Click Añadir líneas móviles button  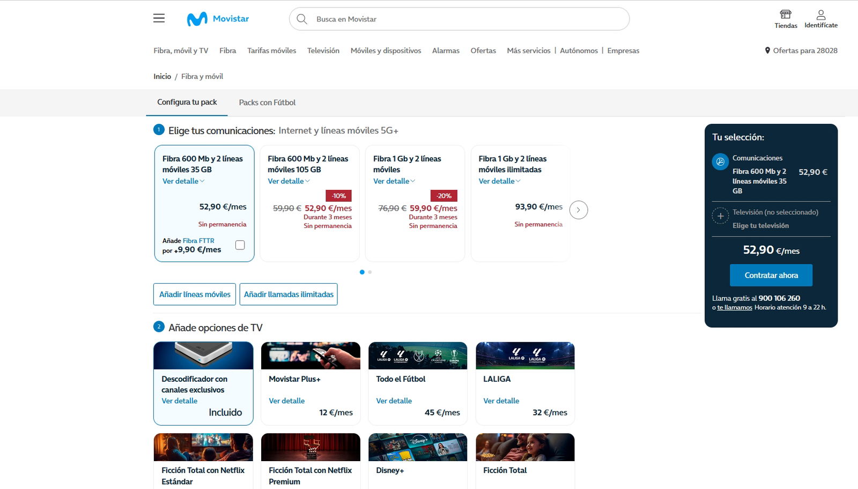tap(195, 294)
